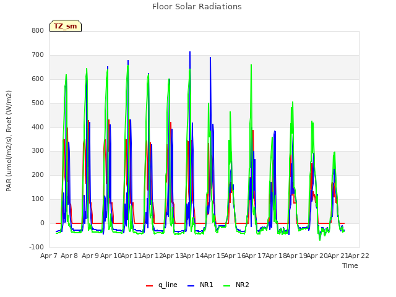Image resolution: width=396 pixels, height=297 pixels.
Task: Click the Apr 16 x-axis label
Action: tap(235, 256)
